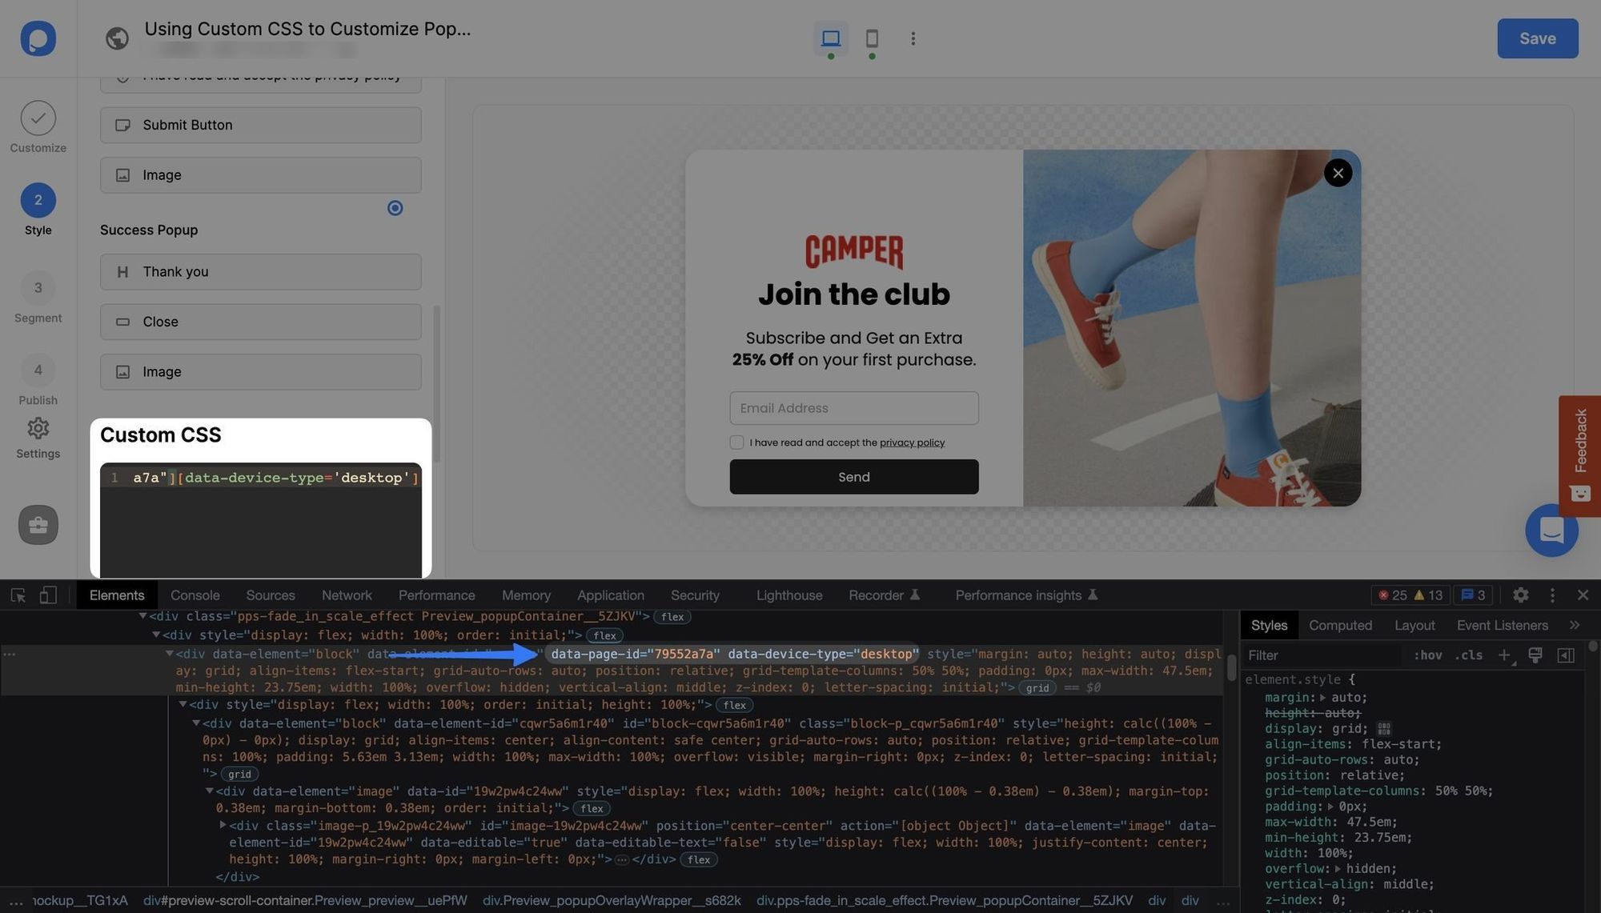Image resolution: width=1601 pixels, height=913 pixels.
Task: Toggle :hov pseudo-class panel in Styles
Action: pyautogui.click(x=1428, y=655)
